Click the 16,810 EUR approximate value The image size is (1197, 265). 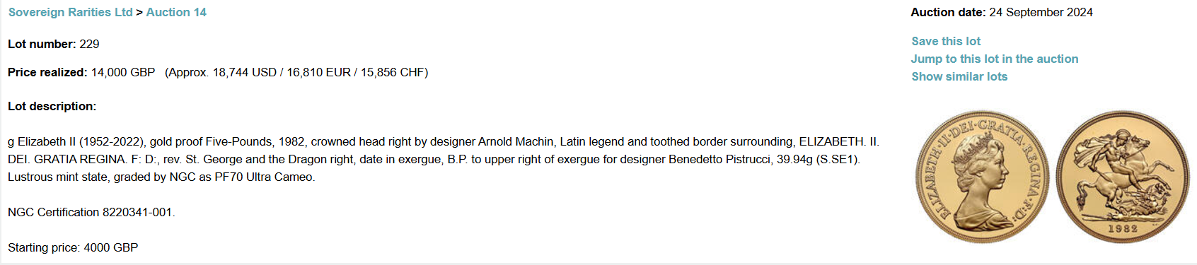coord(318,72)
